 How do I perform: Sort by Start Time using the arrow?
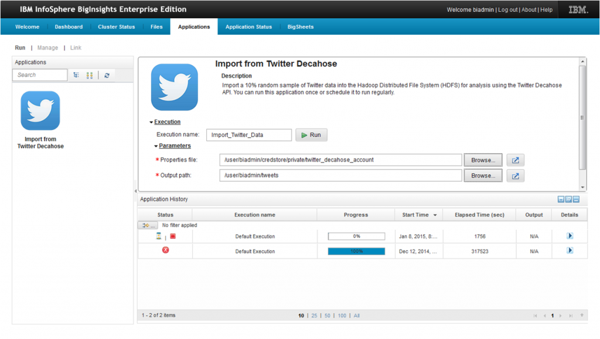pos(435,215)
